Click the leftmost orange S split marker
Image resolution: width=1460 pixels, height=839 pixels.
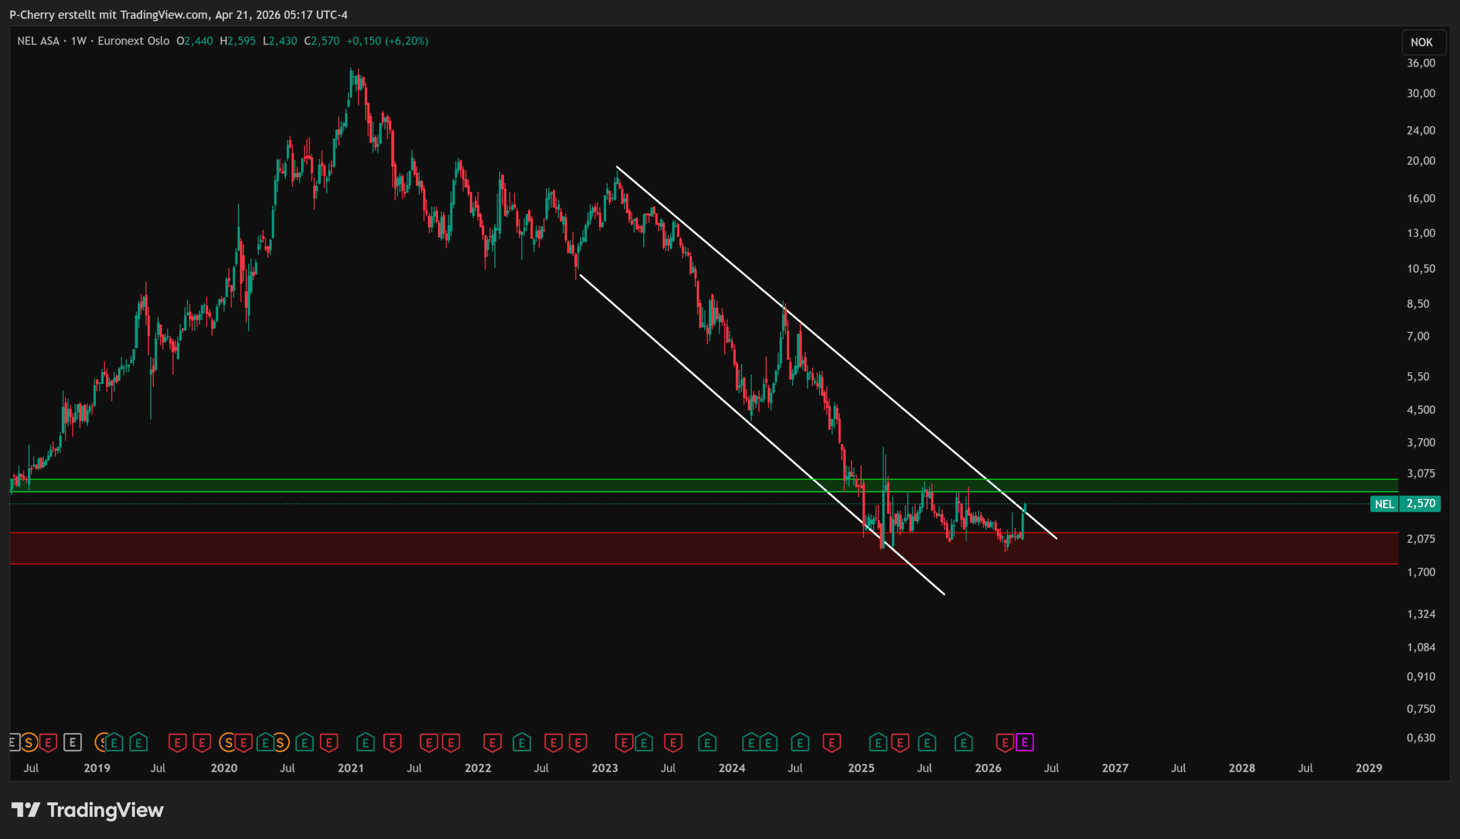click(x=29, y=742)
